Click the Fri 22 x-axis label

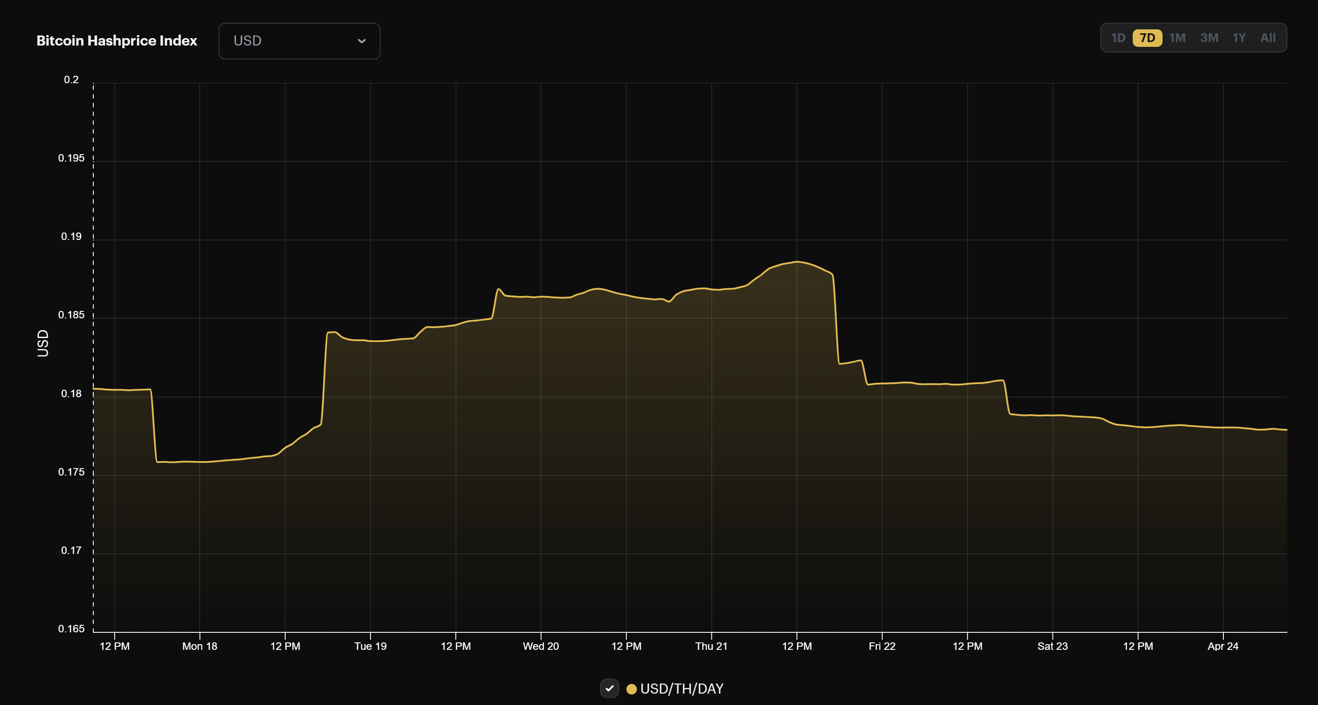(x=882, y=646)
